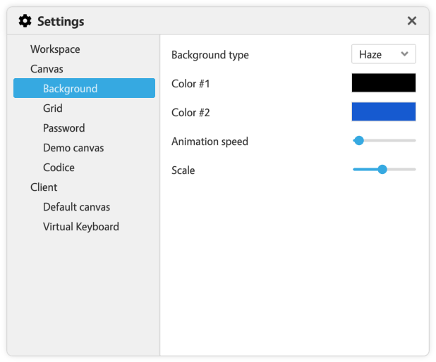The height and width of the screenshot is (362, 436).
Task: Open the Codice settings entry
Action: [x=59, y=168]
